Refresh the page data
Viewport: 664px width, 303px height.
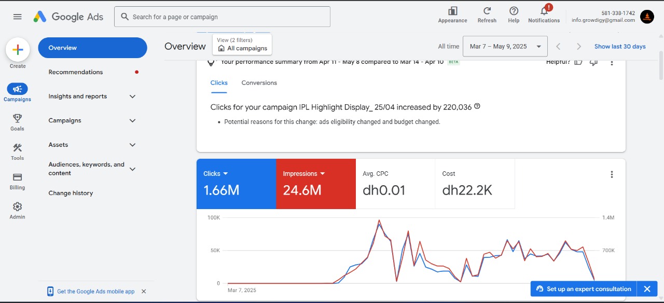tap(487, 15)
